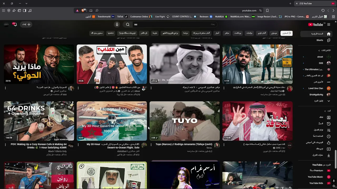
Task: Click the YouTube logo in the header
Action: tap(315, 24)
